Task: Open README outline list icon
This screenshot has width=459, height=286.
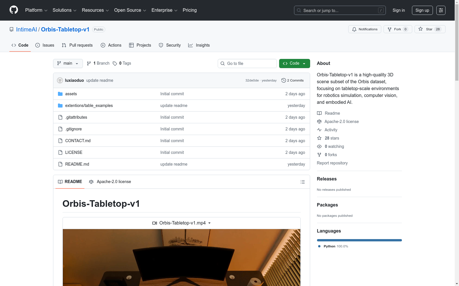Action: [302, 182]
